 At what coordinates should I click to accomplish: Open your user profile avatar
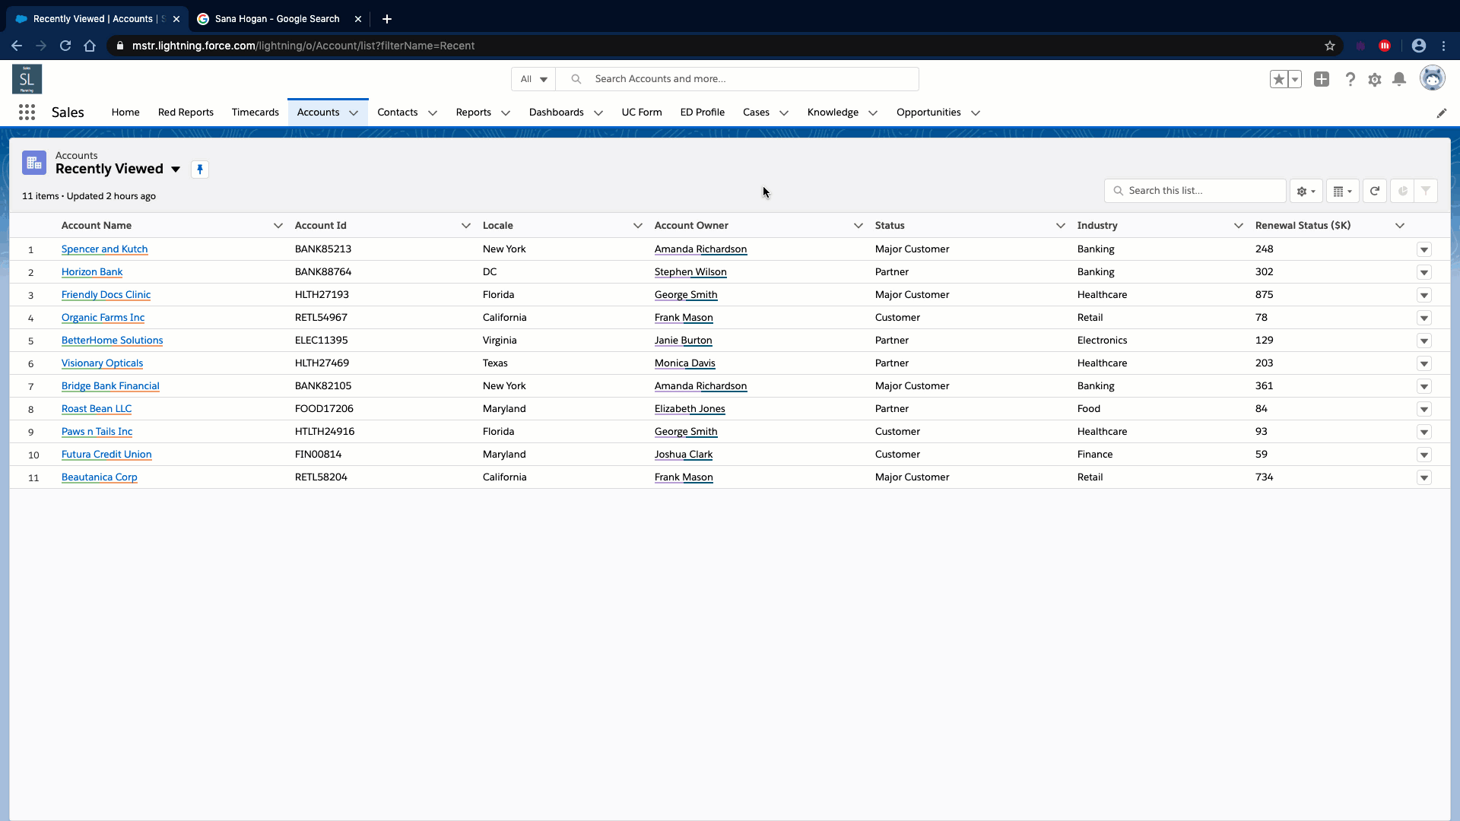(x=1434, y=78)
